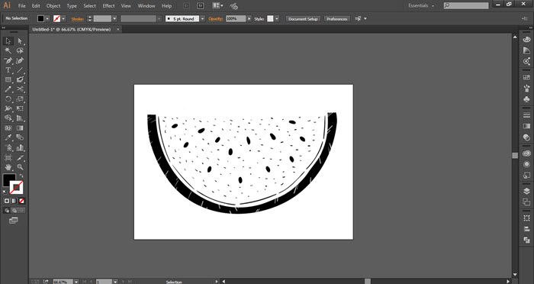Open the Window menu
The width and height of the screenshot is (534, 284).
[146, 6]
